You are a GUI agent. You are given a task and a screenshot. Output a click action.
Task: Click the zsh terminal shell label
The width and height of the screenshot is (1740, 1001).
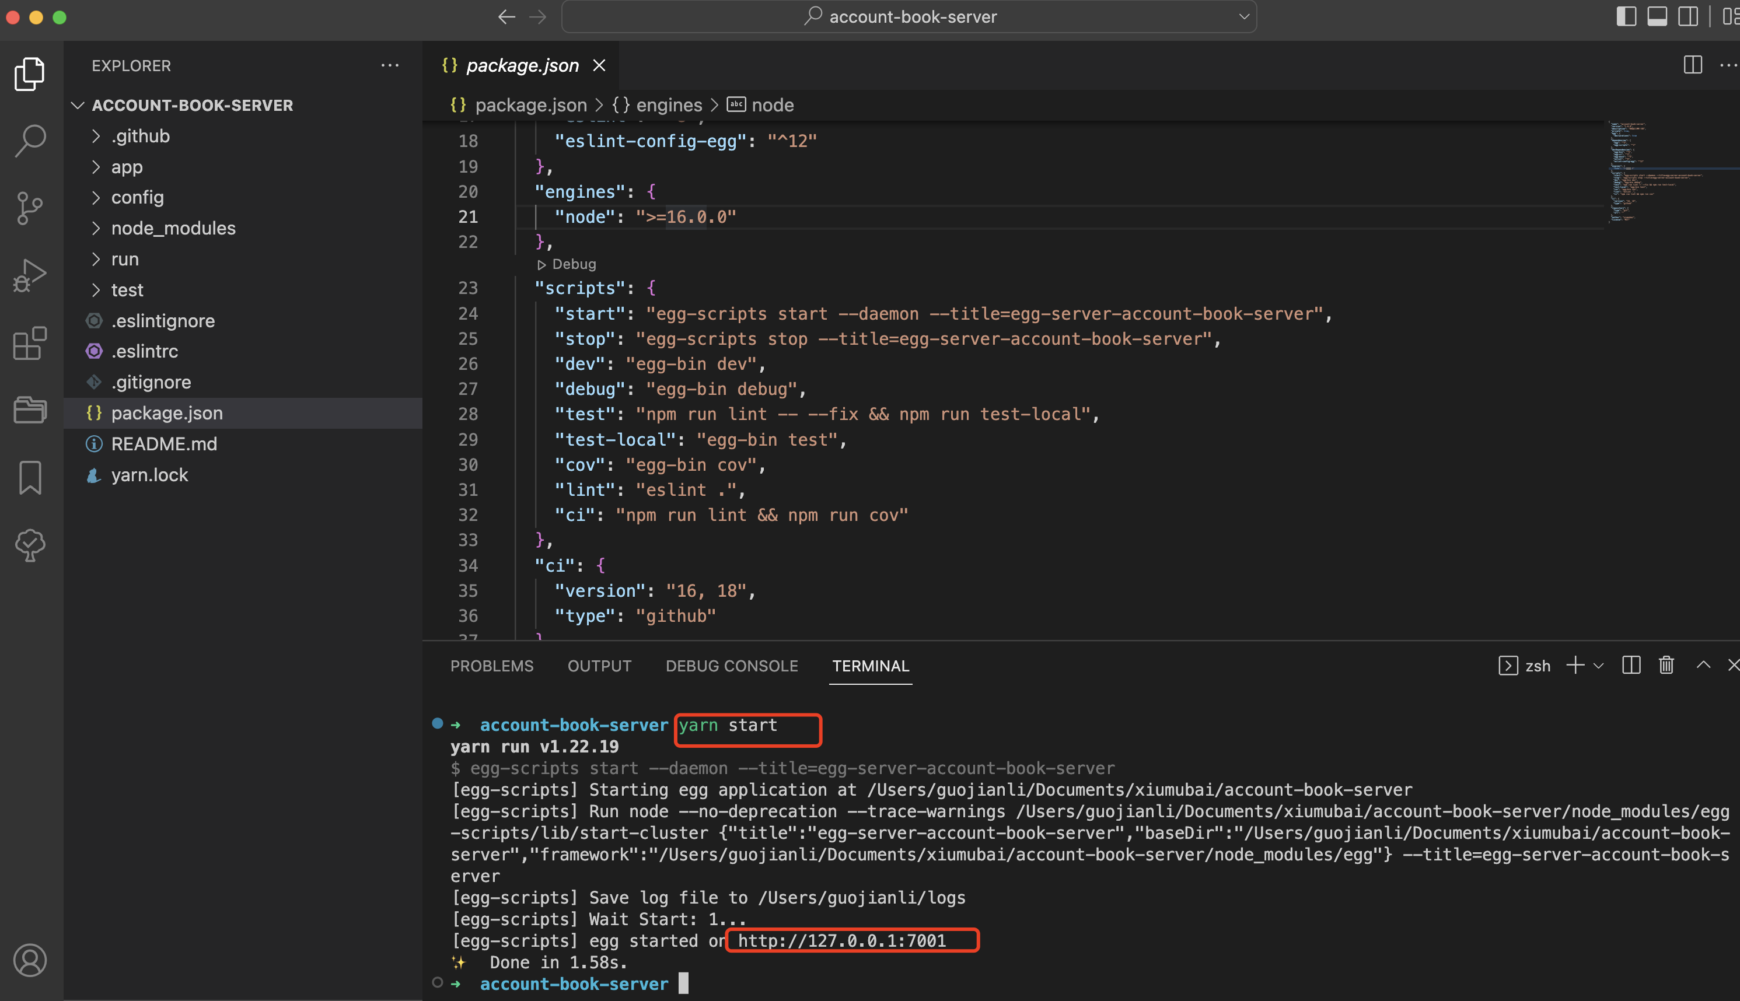(x=1537, y=666)
